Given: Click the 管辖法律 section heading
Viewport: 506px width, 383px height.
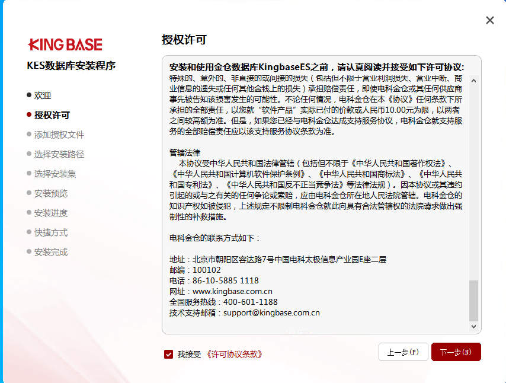Looking at the screenshot, I should (x=185, y=153).
